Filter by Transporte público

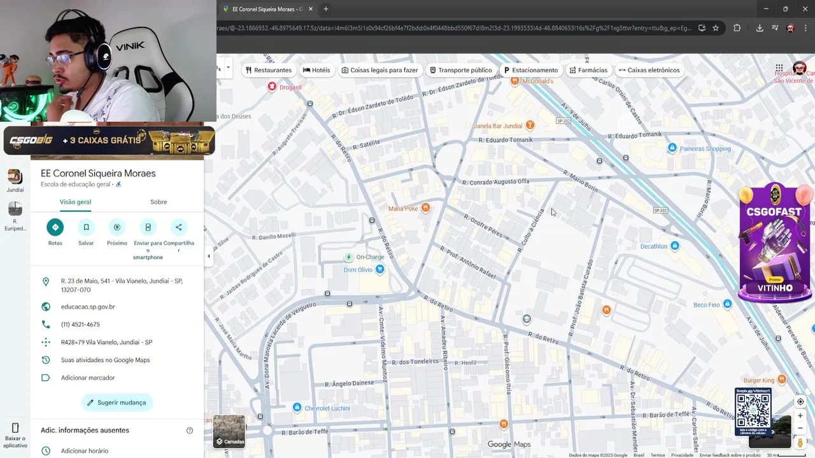[x=461, y=70]
